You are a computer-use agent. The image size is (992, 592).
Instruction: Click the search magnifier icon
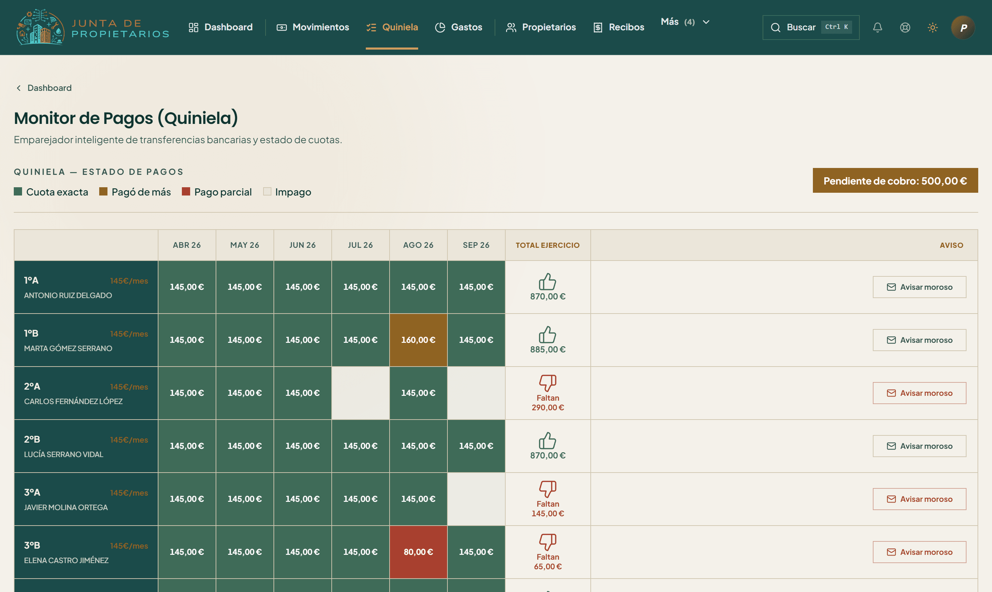[x=775, y=27]
